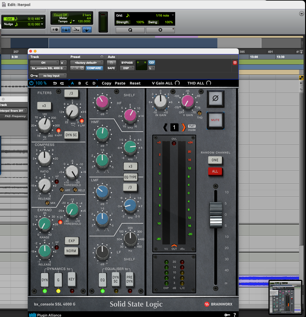Click the undo arrow in plugin toolbar
Screen dimensions: 306x317
55,83
